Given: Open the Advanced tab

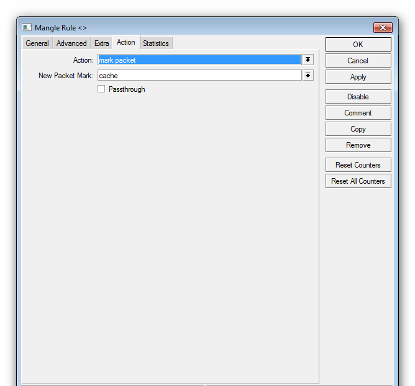Looking at the screenshot, I should pos(71,43).
